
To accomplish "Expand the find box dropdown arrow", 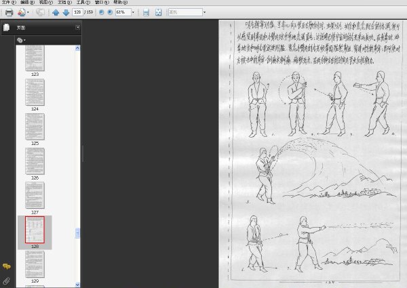I will click(x=205, y=12).
